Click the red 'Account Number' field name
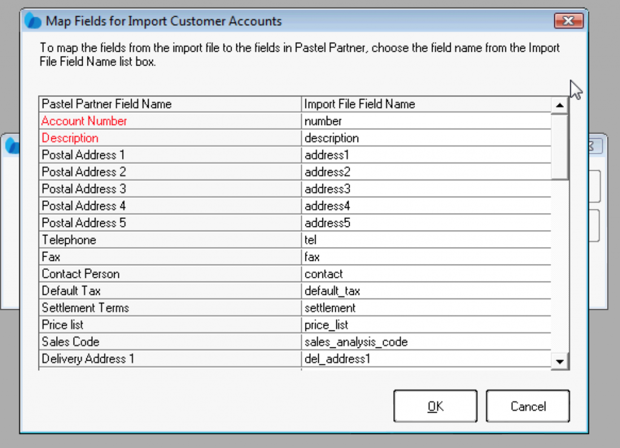620x448 pixels. click(170, 121)
